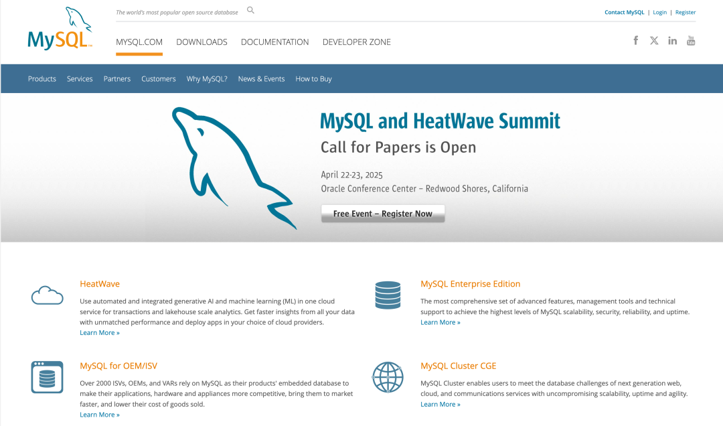
Task: Switch to DEVELOPER ZONE tab
Action: pos(356,42)
